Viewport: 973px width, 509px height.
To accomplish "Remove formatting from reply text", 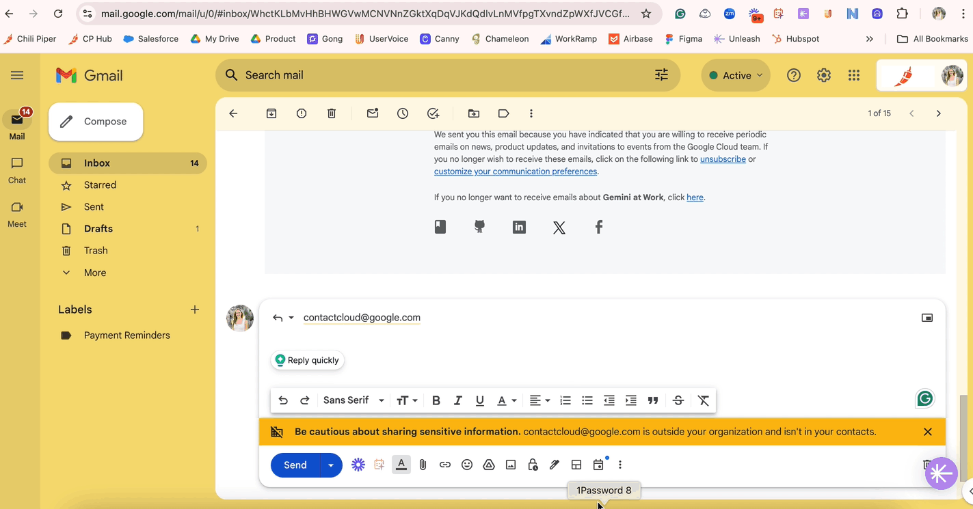I will [x=704, y=400].
